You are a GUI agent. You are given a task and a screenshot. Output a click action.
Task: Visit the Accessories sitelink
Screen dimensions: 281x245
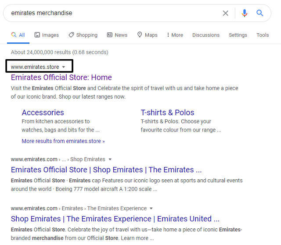point(43,113)
